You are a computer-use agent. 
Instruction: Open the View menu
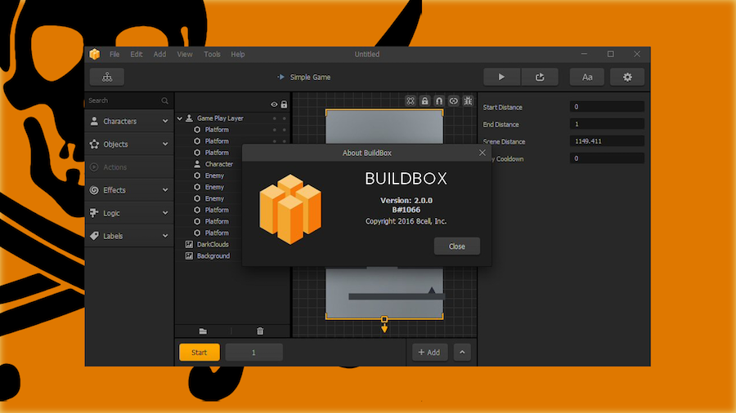[x=185, y=55]
